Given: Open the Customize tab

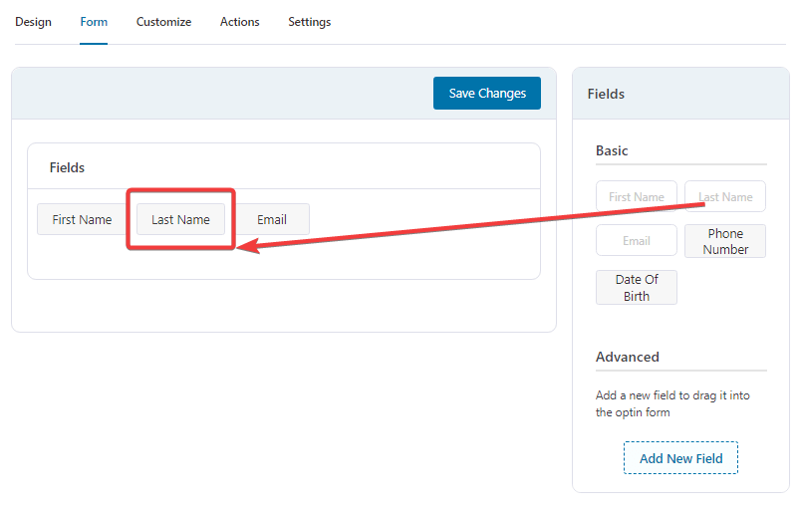Looking at the screenshot, I should coord(163,22).
